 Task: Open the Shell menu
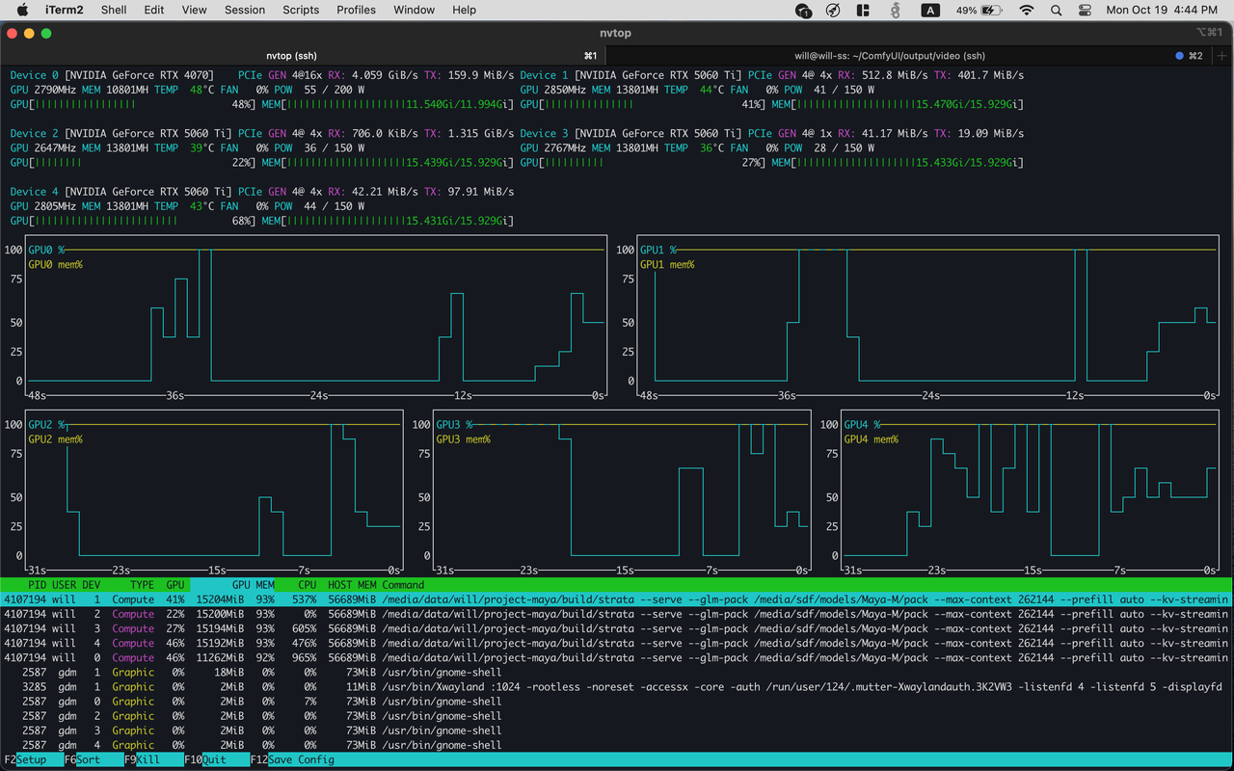[114, 10]
